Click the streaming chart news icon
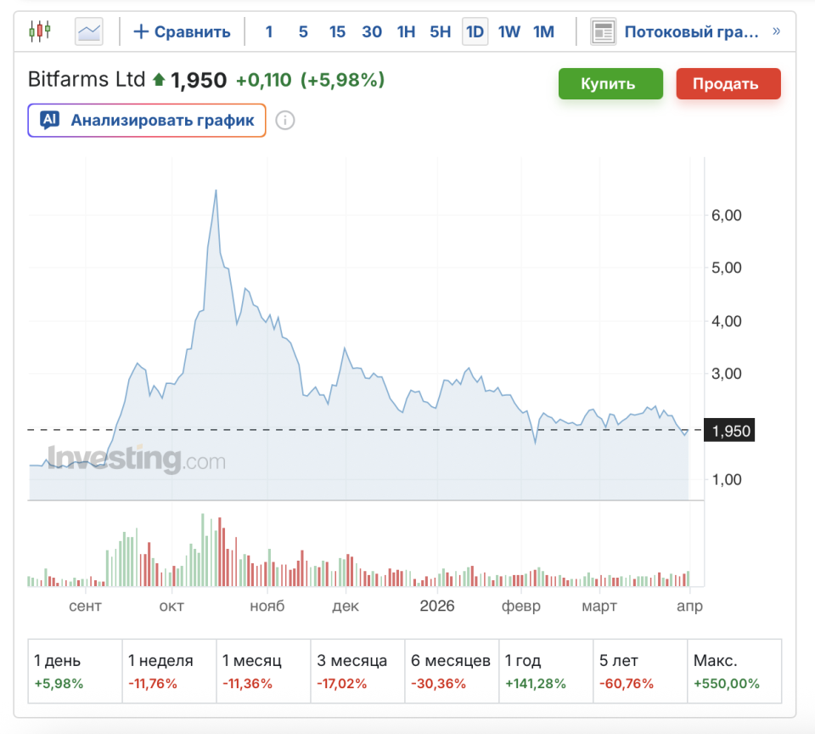This screenshot has height=734, width=815. point(603,31)
